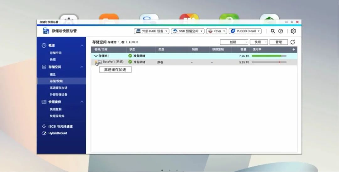Close the 存储与快照总管 window
This screenshot has width=339, height=172.
[298, 22]
